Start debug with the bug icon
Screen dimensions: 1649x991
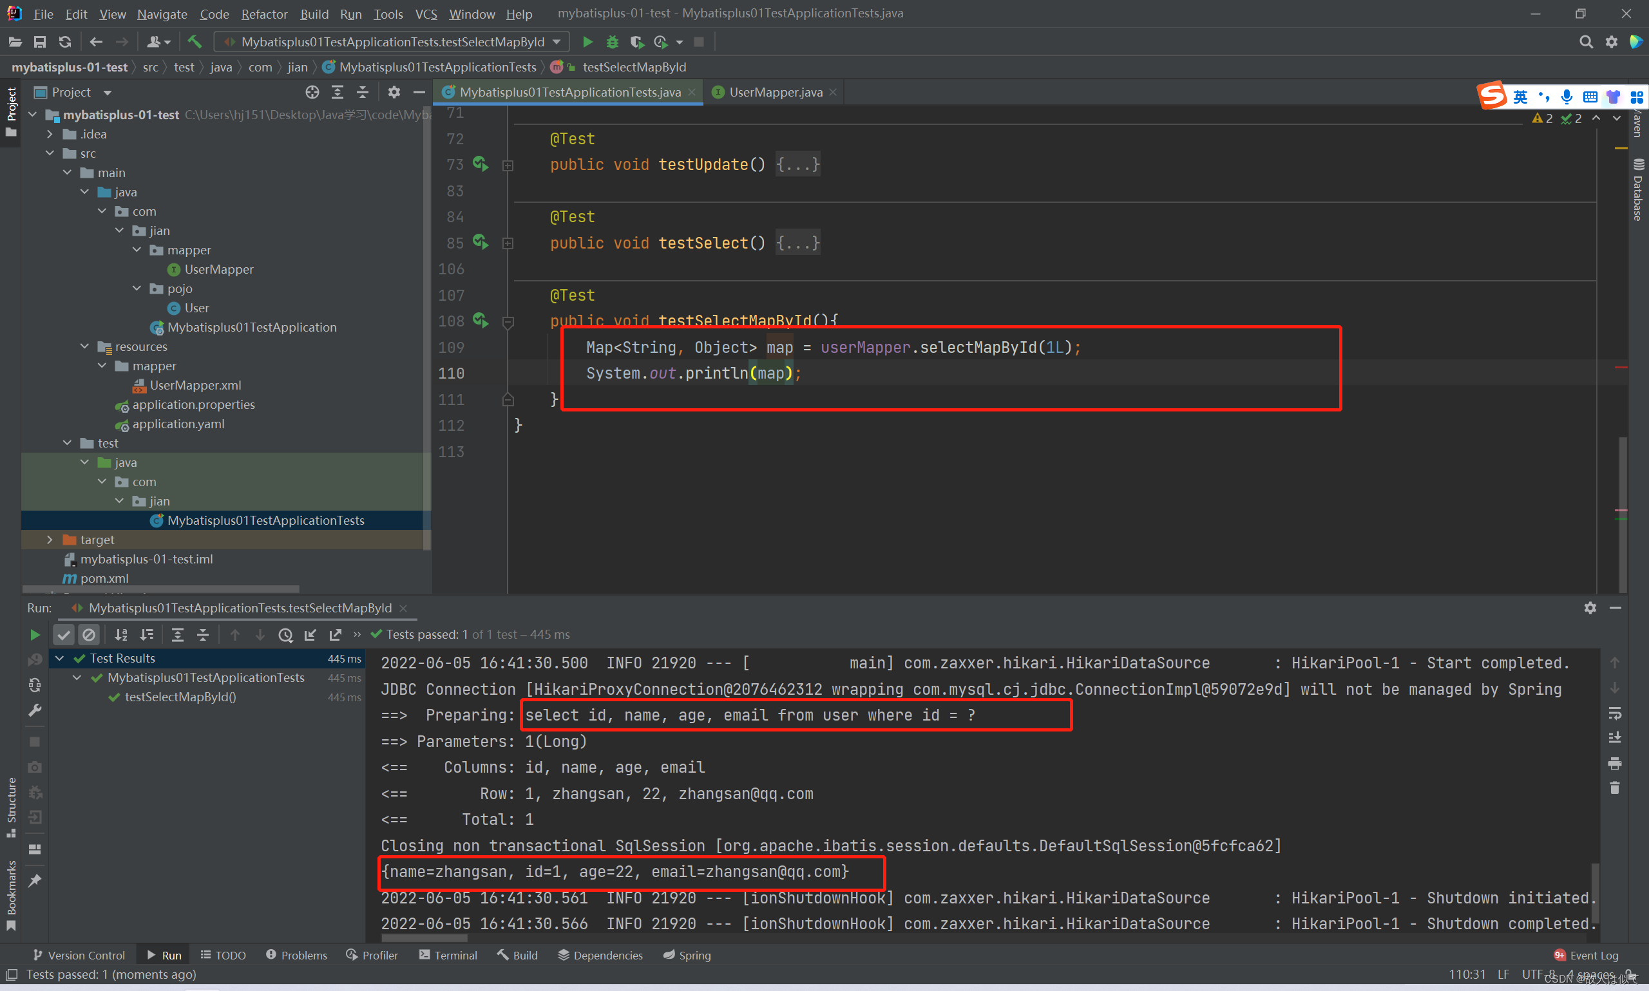pos(612,41)
